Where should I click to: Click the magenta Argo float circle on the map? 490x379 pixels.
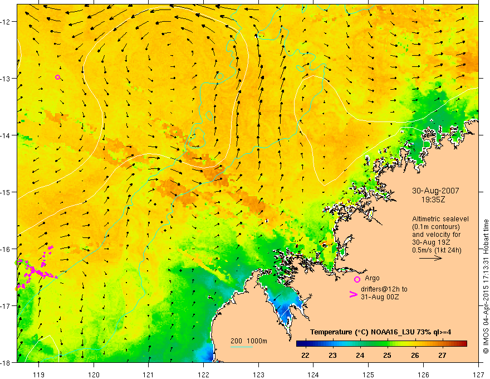57,77
